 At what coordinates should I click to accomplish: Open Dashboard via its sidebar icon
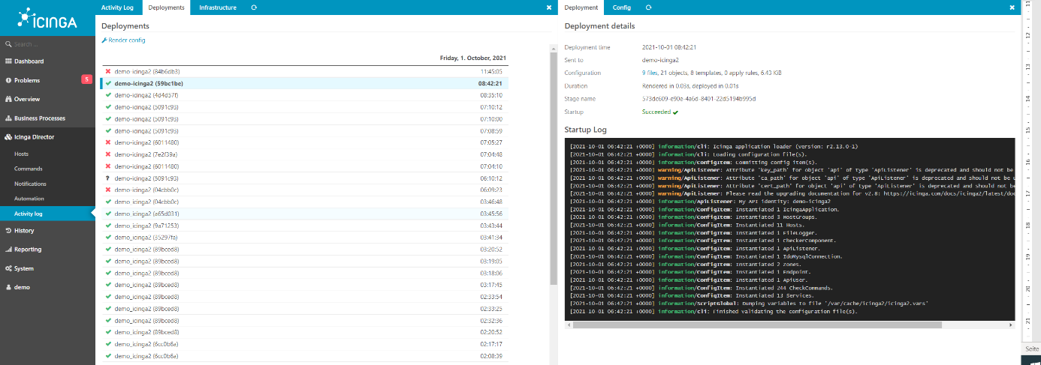click(x=8, y=61)
